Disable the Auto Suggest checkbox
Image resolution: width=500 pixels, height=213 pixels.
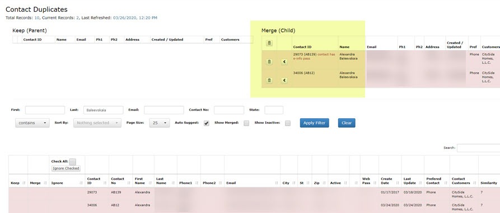(206, 123)
